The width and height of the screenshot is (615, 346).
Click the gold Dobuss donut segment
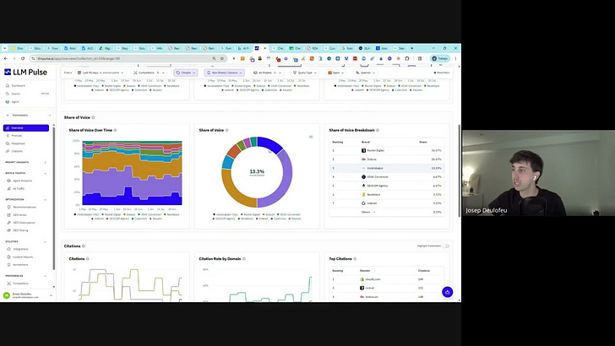pos(232,191)
